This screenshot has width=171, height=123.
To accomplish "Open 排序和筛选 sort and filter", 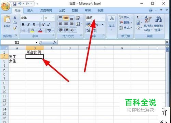I will (x=148, y=24).
